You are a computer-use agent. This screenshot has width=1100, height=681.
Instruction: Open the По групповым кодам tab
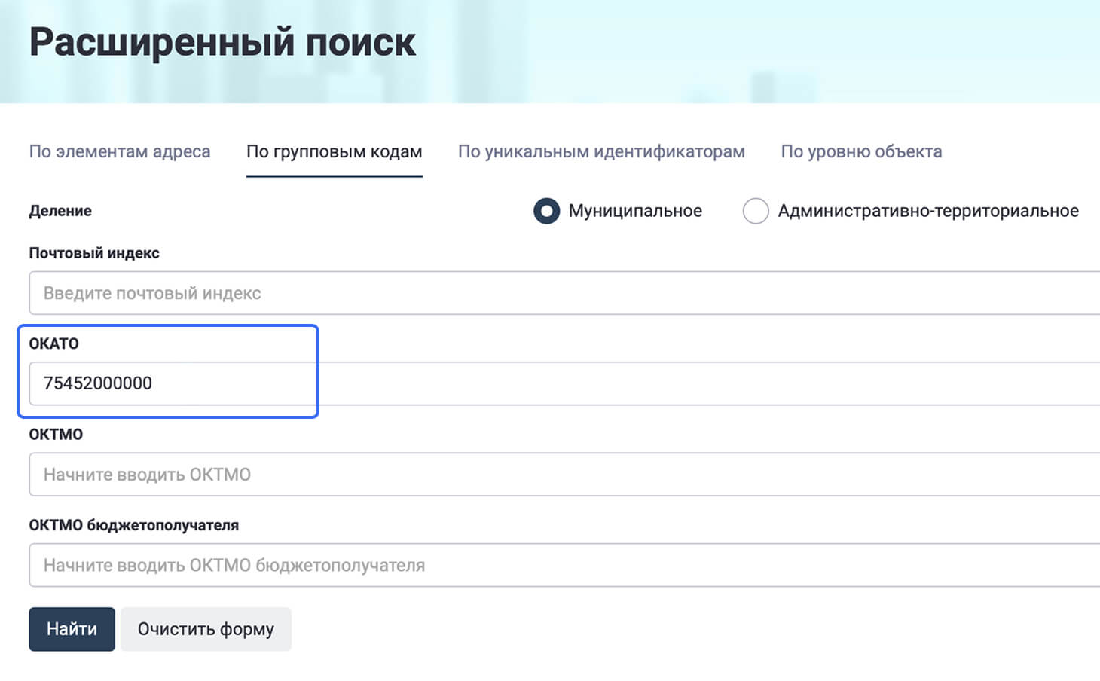click(x=334, y=151)
